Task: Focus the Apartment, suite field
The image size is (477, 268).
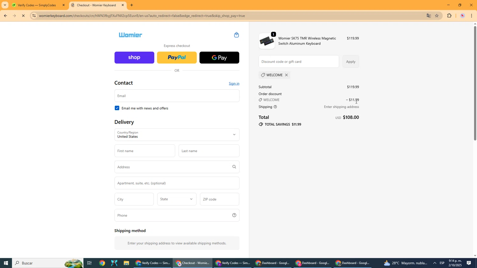Action: [x=177, y=183]
